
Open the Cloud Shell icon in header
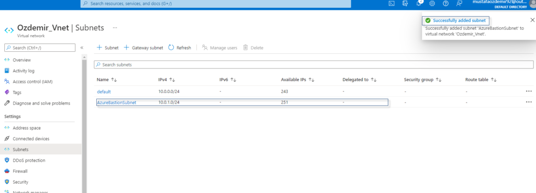click(x=392, y=4)
